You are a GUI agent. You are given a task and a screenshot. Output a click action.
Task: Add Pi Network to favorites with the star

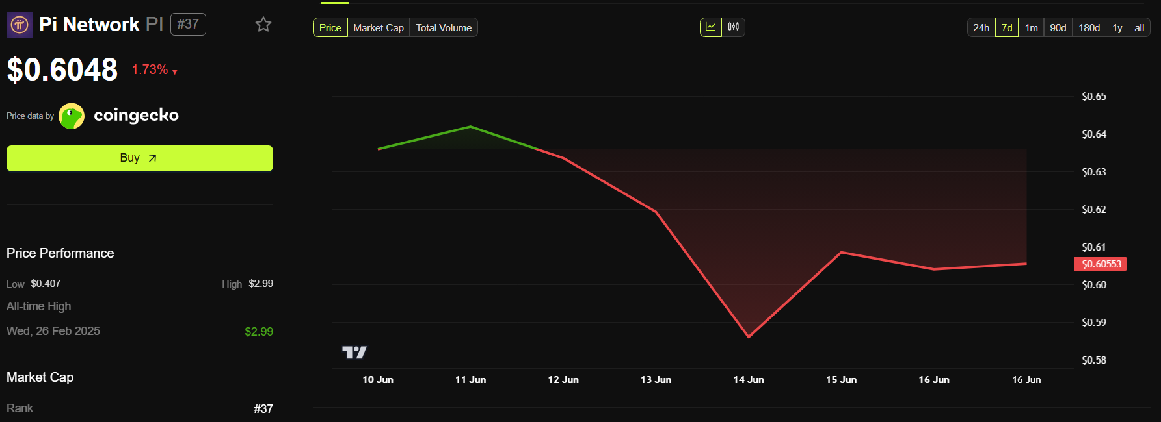pos(263,25)
